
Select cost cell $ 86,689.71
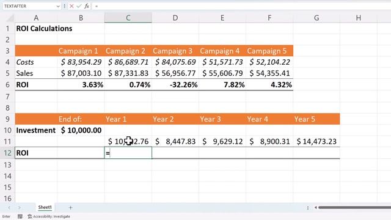coord(128,62)
